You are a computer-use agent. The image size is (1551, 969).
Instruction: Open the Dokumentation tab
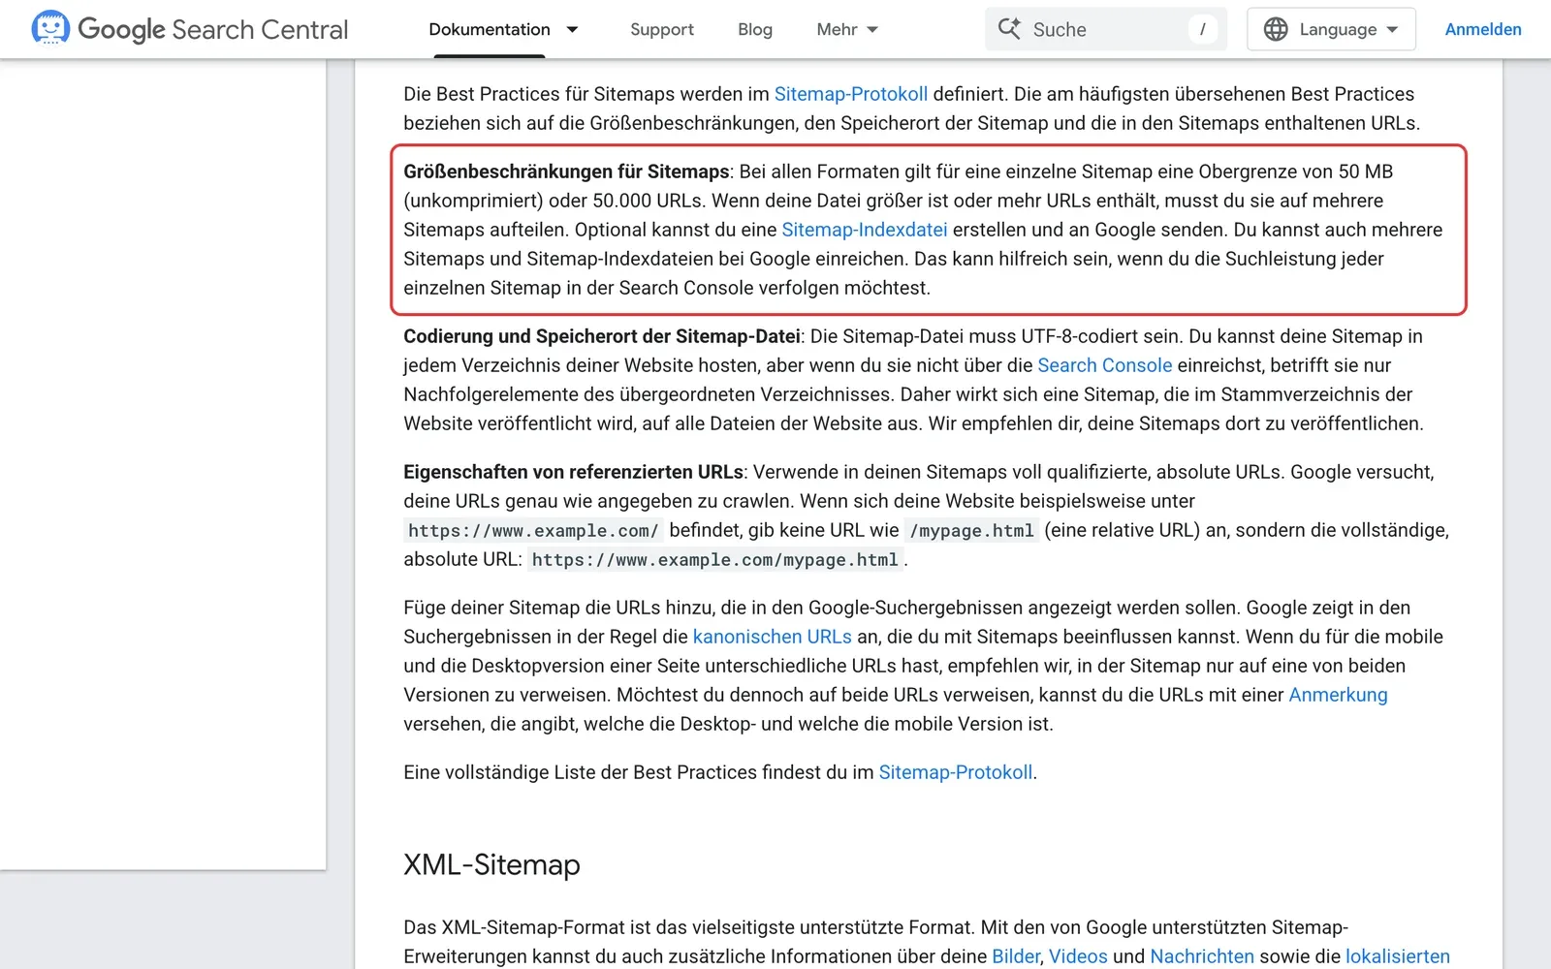click(x=490, y=29)
